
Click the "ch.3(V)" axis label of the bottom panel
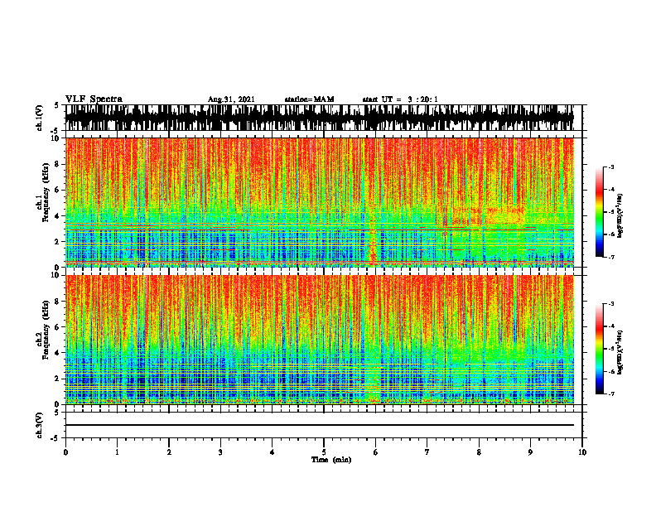[39, 425]
